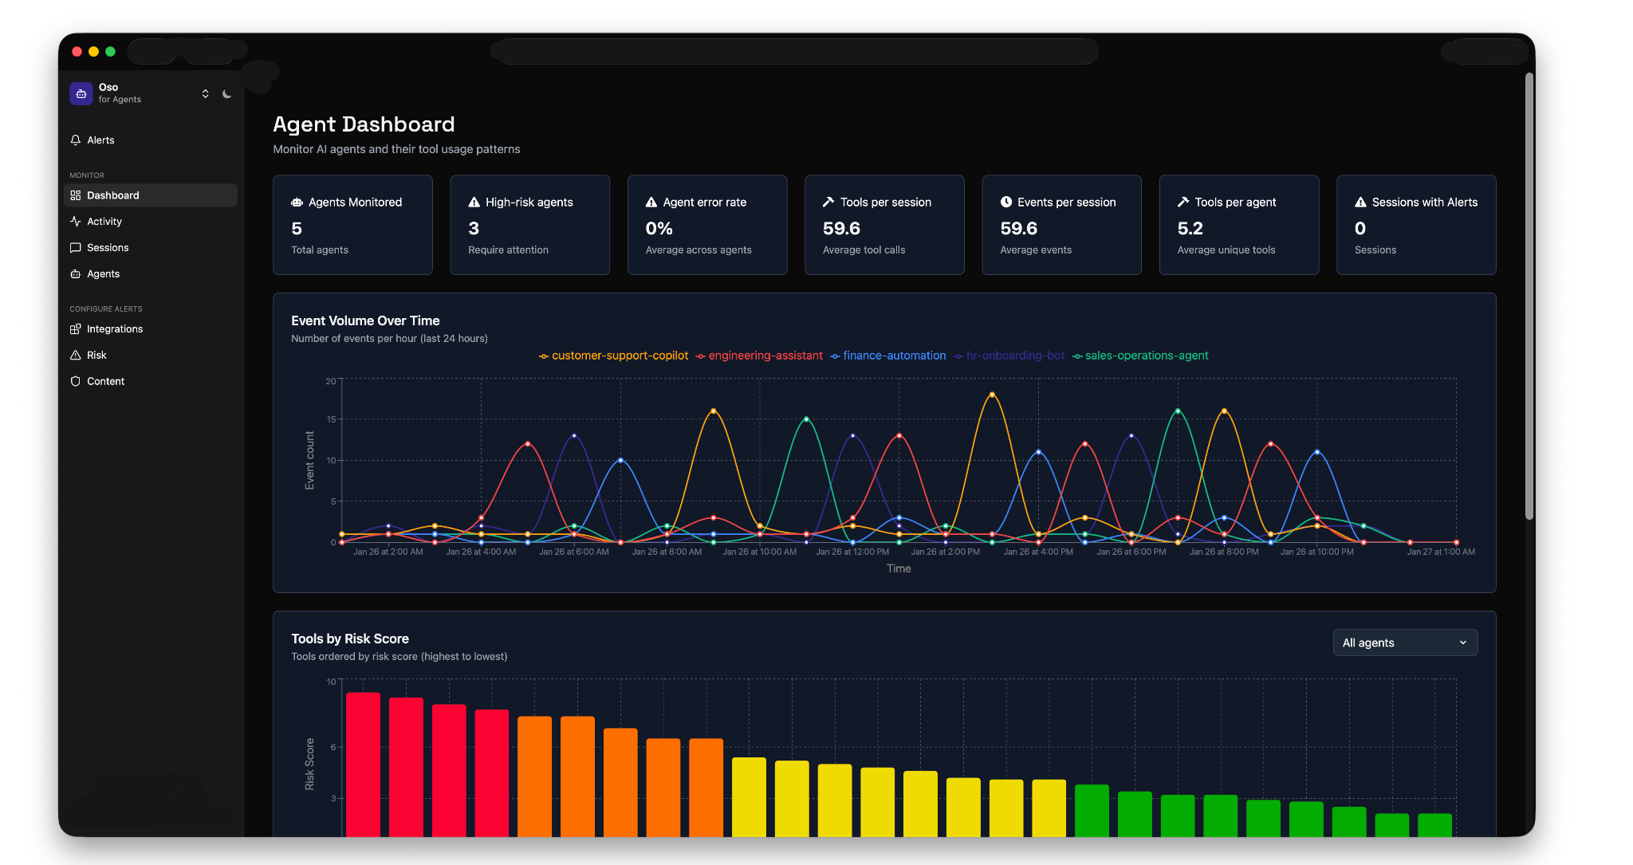
Task: Click the Risk warning triangle icon
Action: [76, 356]
